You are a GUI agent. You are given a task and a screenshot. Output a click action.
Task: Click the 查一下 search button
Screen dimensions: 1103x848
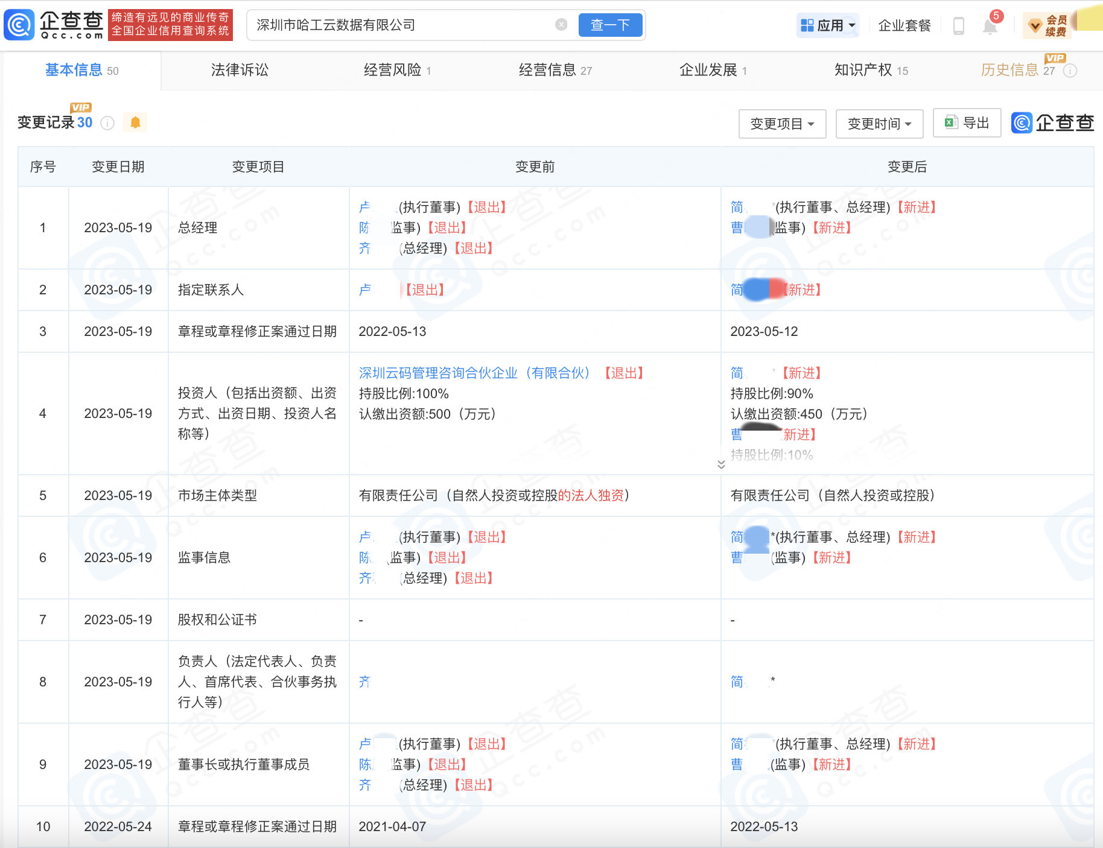610,25
